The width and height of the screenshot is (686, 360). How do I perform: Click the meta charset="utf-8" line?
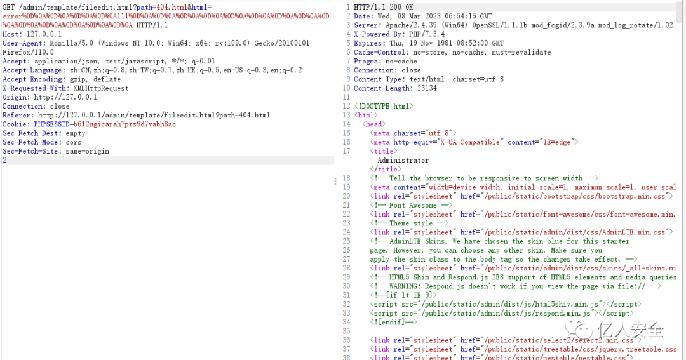pyautogui.click(x=414, y=133)
